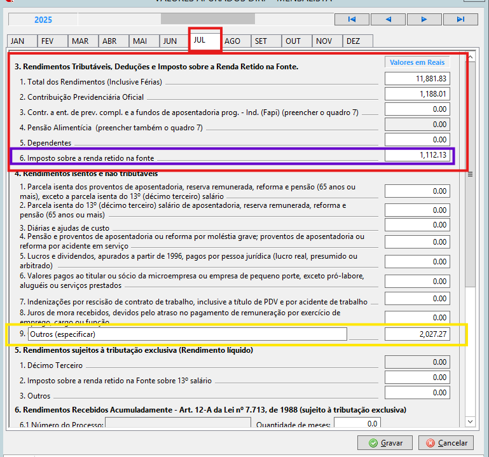Viewport: 489px width, 457px height.
Task: Click the vertical scrollbar up arrow
Action: click(471, 57)
